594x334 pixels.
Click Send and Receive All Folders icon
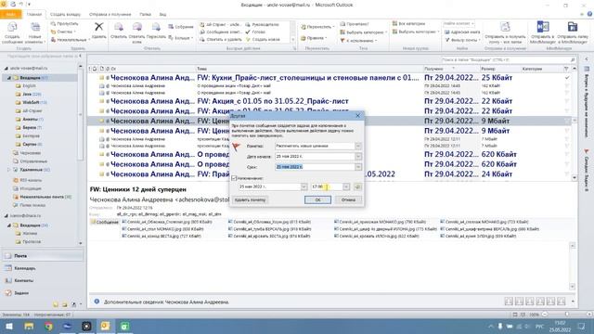click(x=505, y=27)
